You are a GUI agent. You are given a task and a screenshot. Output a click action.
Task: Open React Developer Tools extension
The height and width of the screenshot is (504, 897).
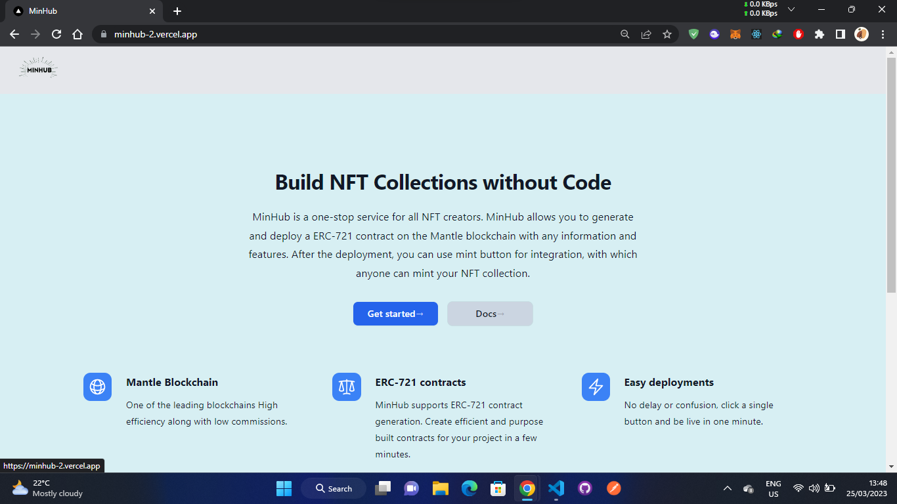[756, 33]
